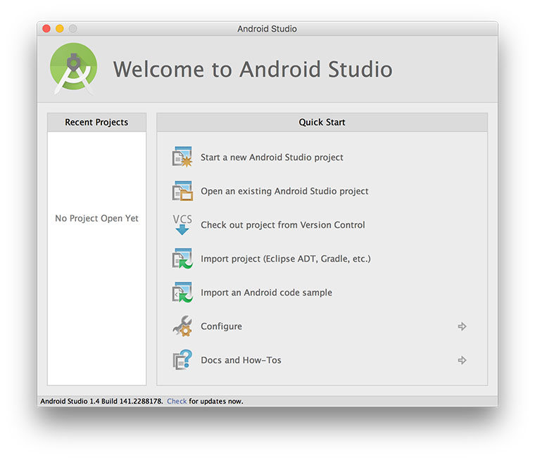Open the Configure menu label
Viewport: 535px width, 460px height.
(x=221, y=326)
